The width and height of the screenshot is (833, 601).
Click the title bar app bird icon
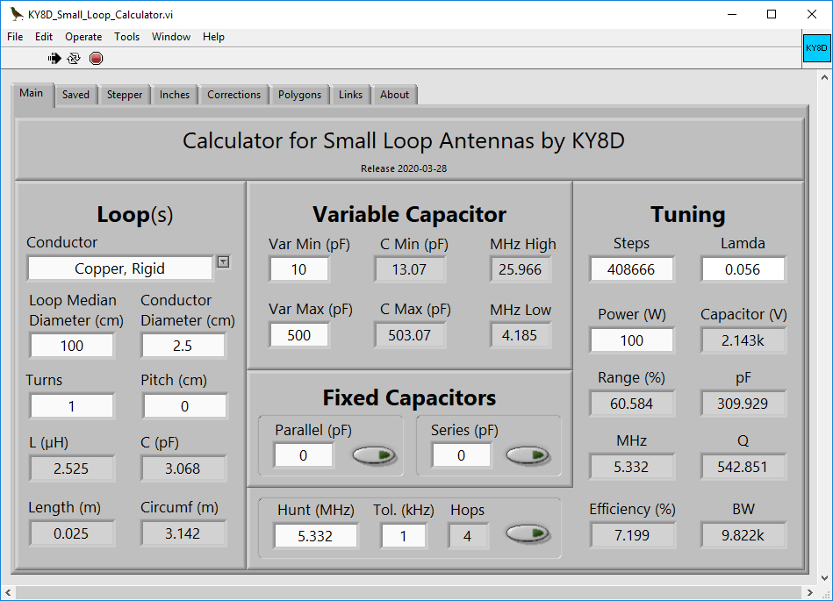pyautogui.click(x=17, y=14)
